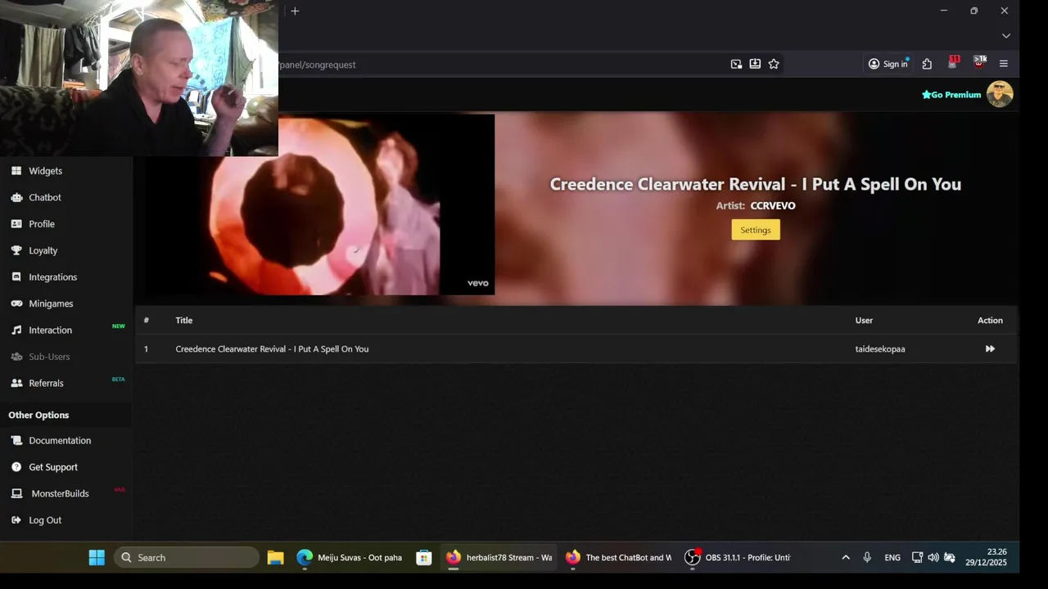Click the Log Out arrow icon
This screenshot has height=589, width=1048.
[16, 520]
